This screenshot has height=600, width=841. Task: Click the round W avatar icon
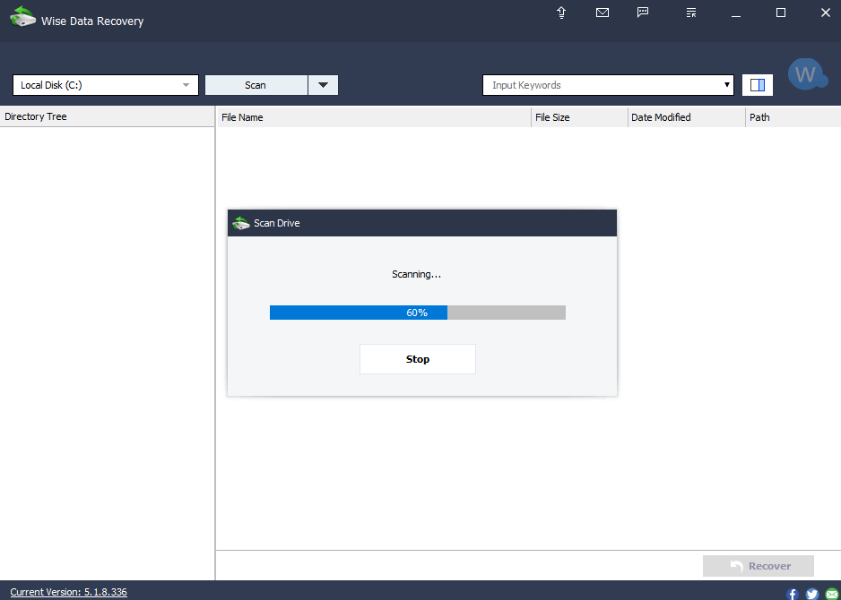coord(808,74)
